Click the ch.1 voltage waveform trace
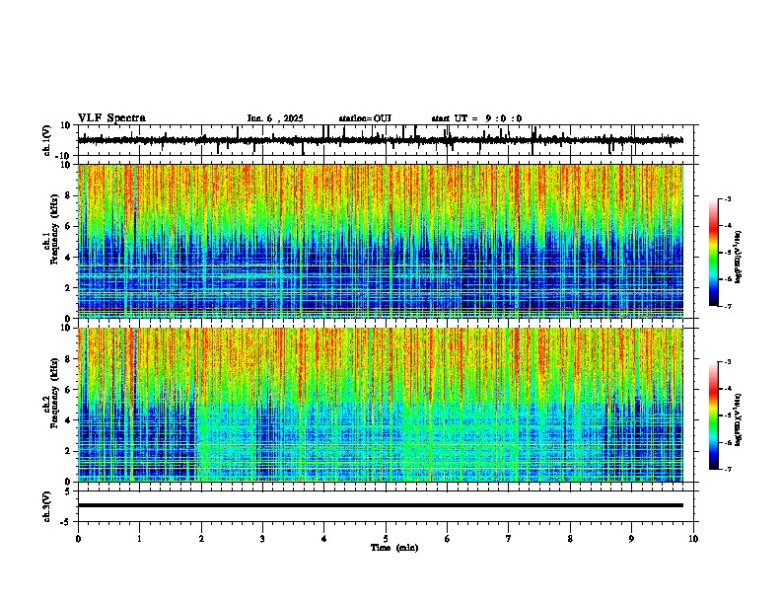 tap(380, 140)
